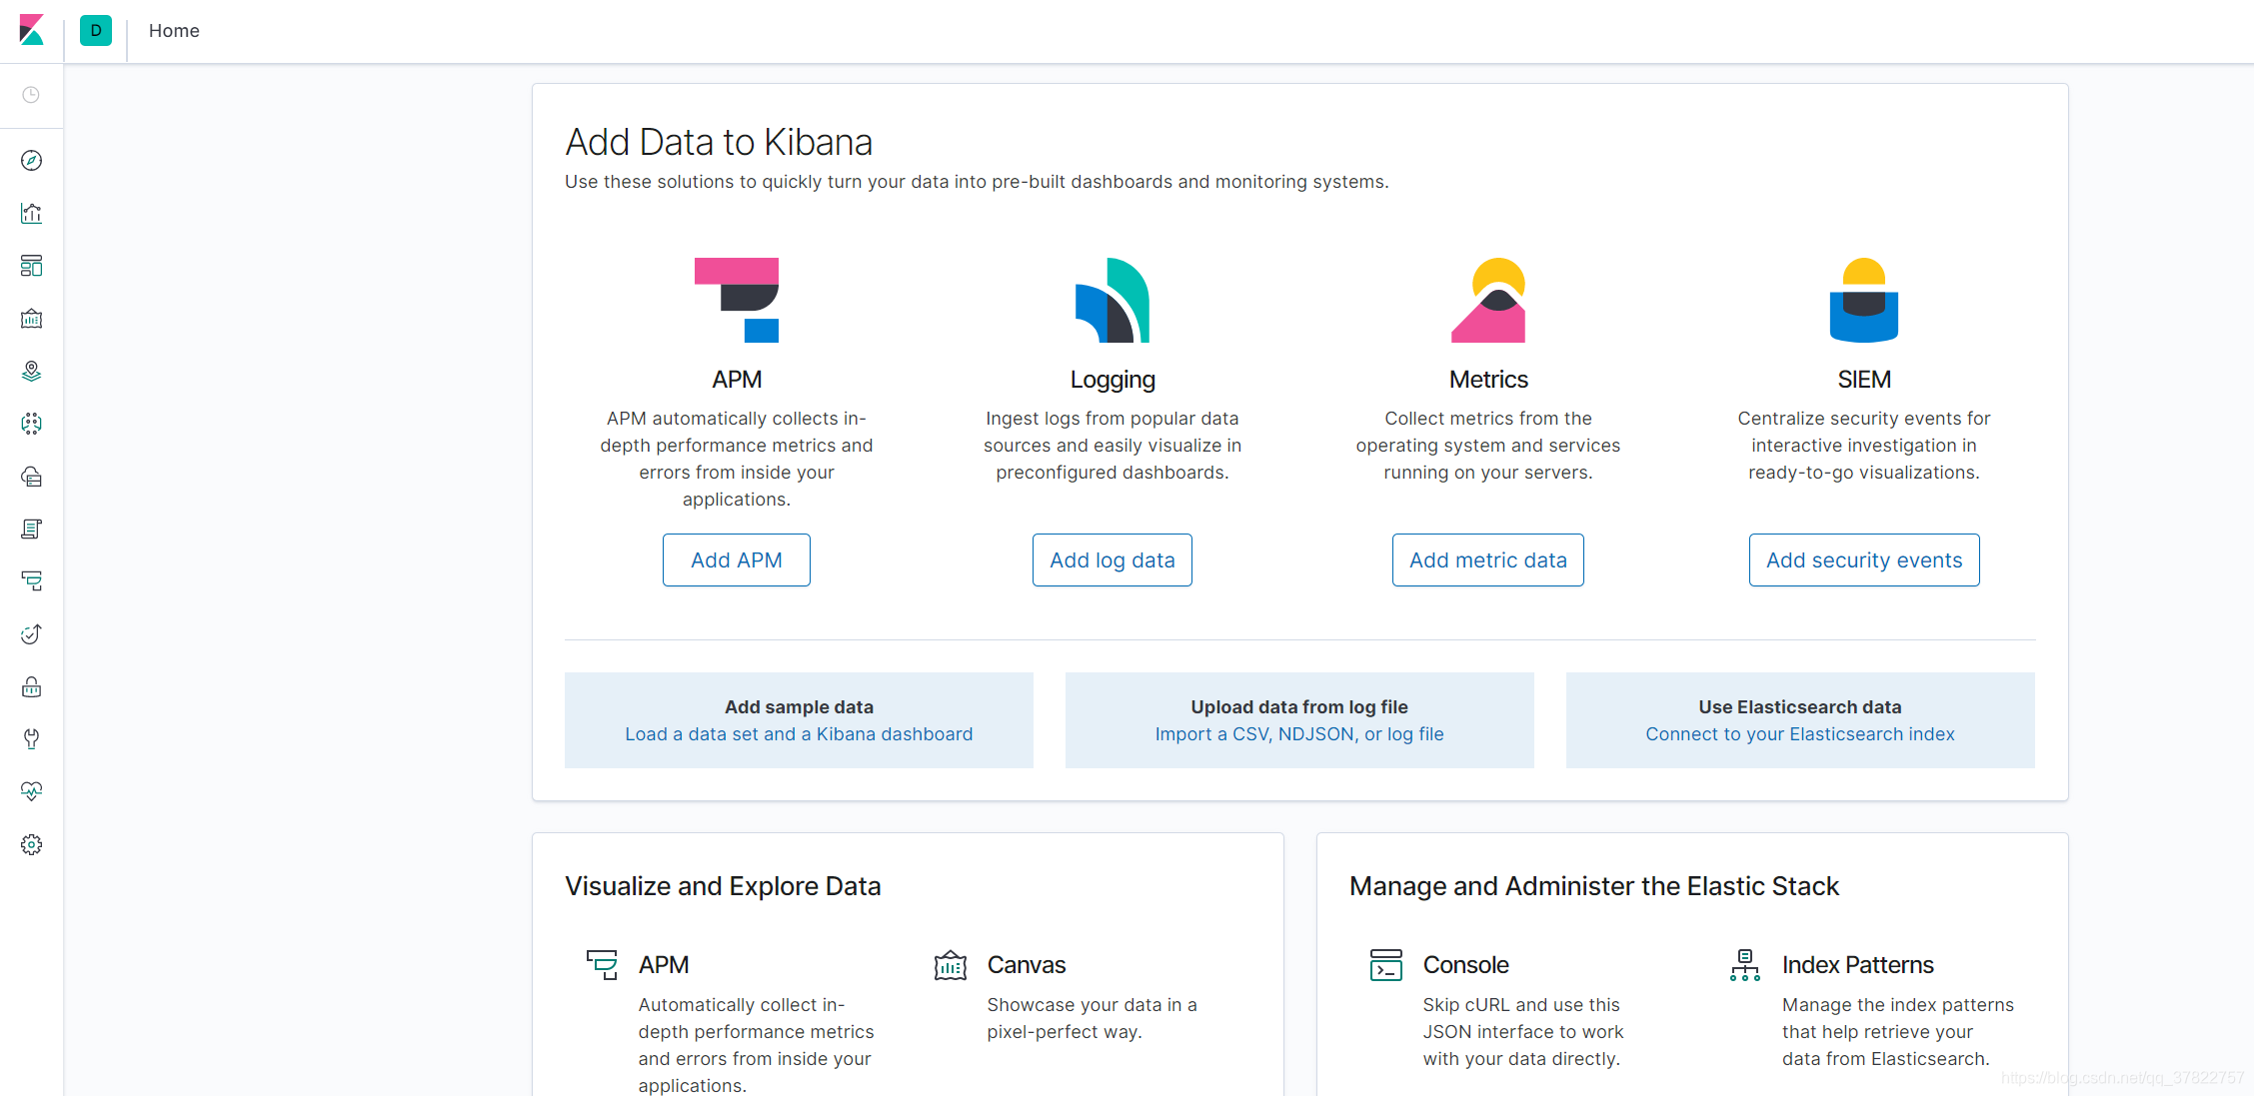The image size is (2254, 1096).
Task: Click the Add metric data button
Action: tap(1487, 560)
